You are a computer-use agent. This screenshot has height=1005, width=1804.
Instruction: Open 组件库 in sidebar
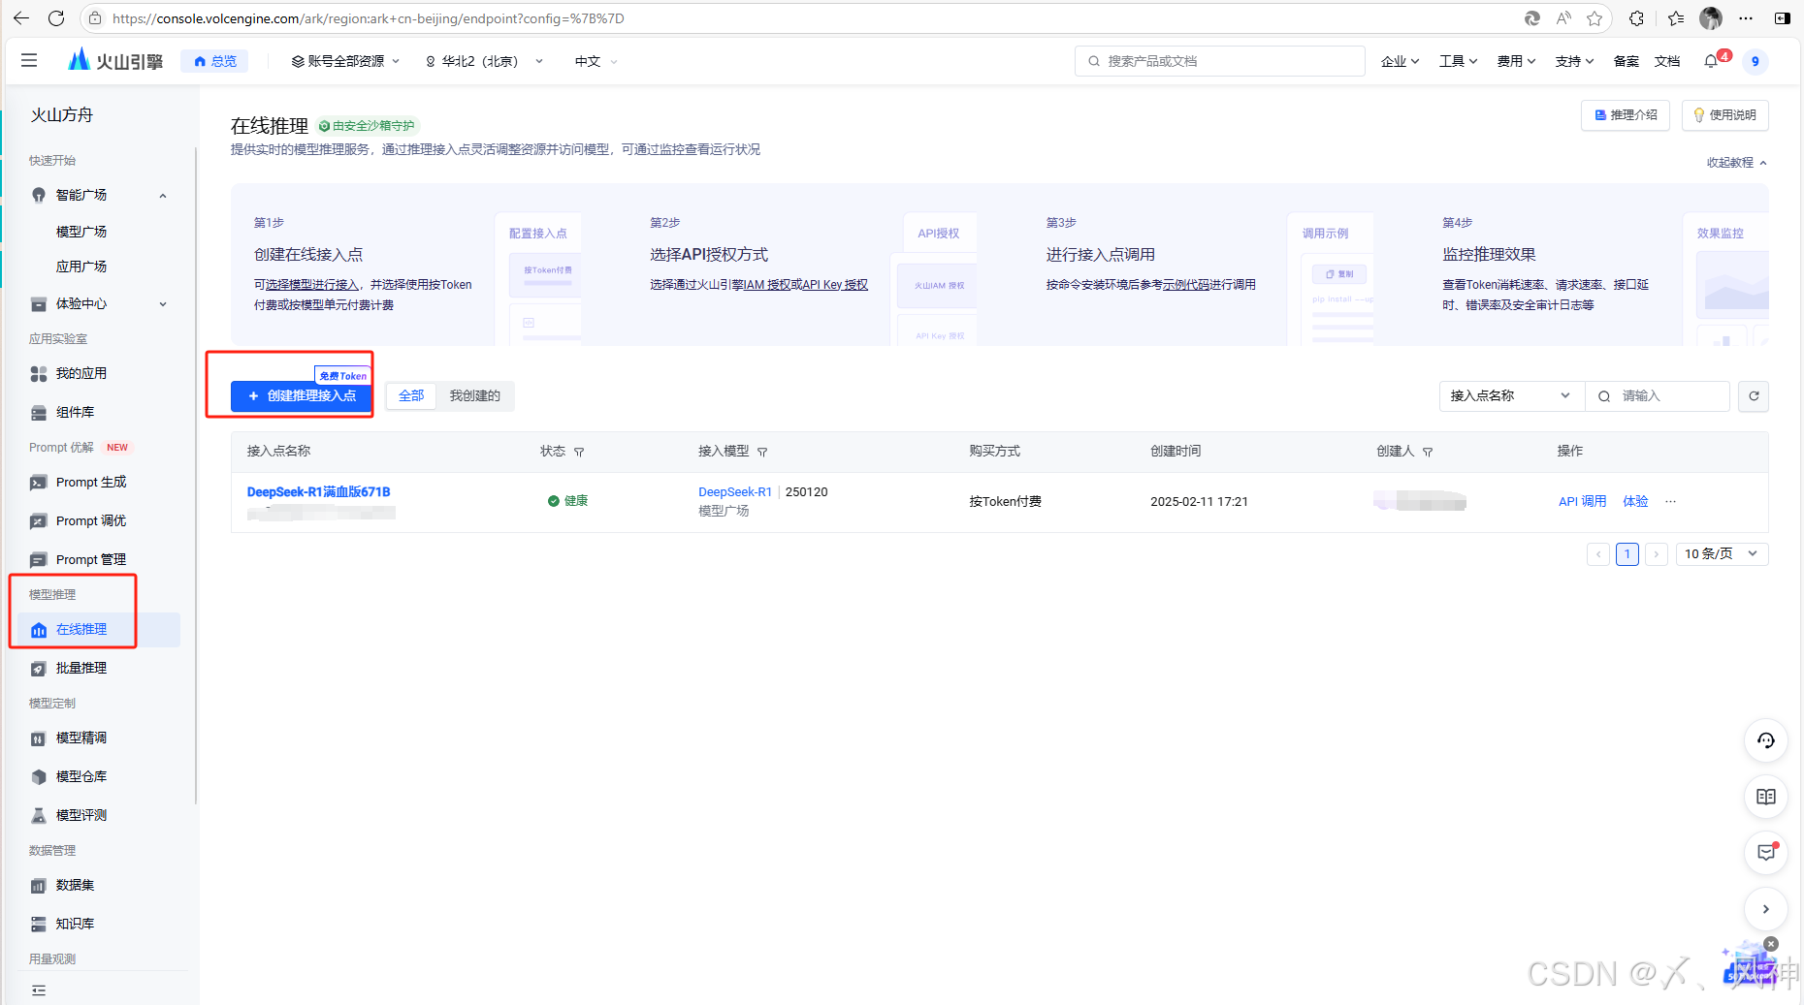point(76,412)
